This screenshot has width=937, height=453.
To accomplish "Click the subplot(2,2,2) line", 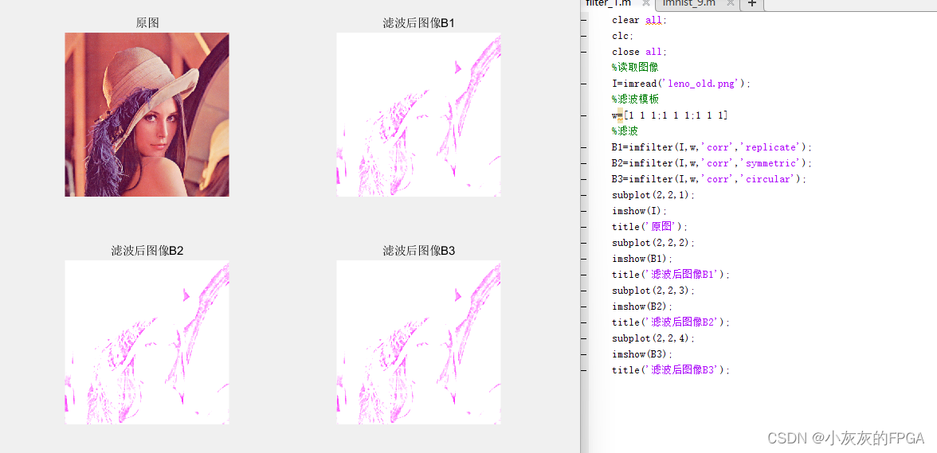I will pos(653,243).
